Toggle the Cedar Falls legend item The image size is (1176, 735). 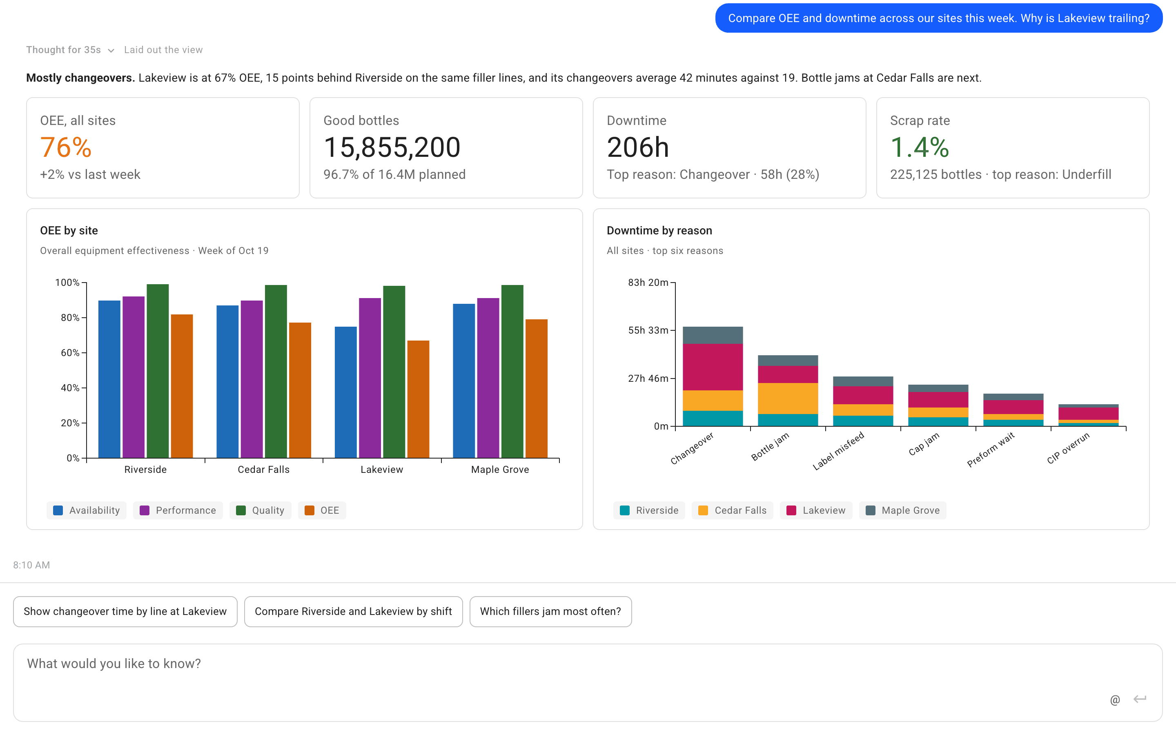(732, 510)
